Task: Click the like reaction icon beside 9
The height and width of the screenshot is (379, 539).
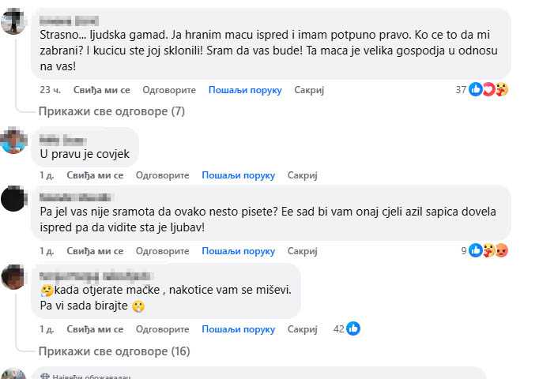Action: click(x=476, y=250)
